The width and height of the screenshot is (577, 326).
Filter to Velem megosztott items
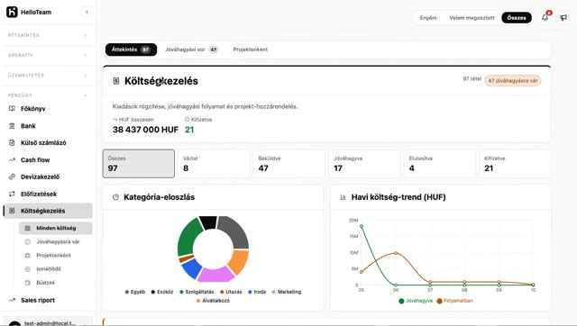point(472,18)
